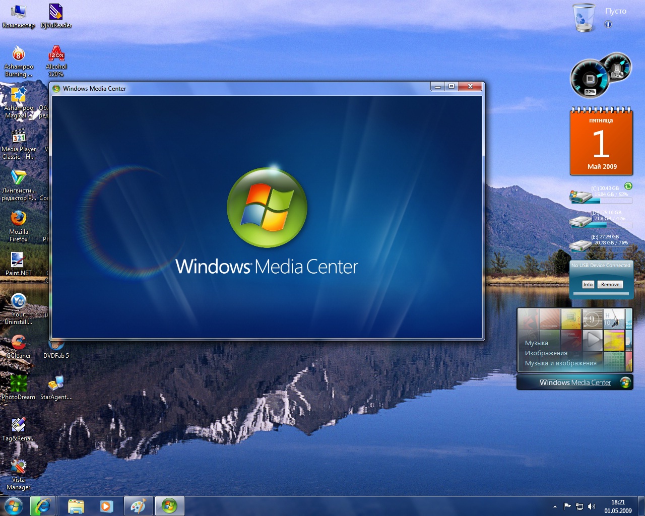Click the memory meter gadget dial

coord(617,66)
